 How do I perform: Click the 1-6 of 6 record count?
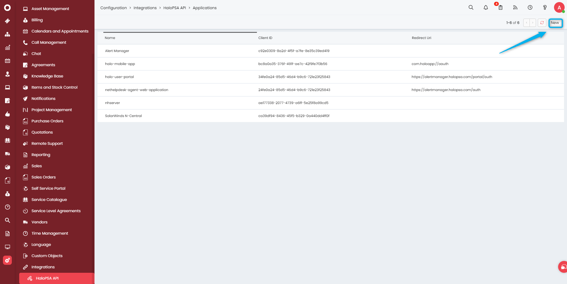[513, 23]
